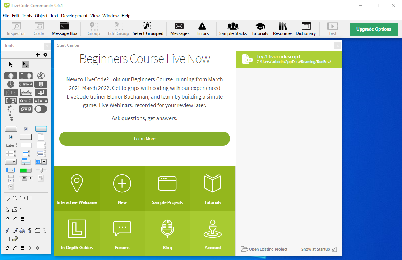Pick the Tree view widget

11,117
